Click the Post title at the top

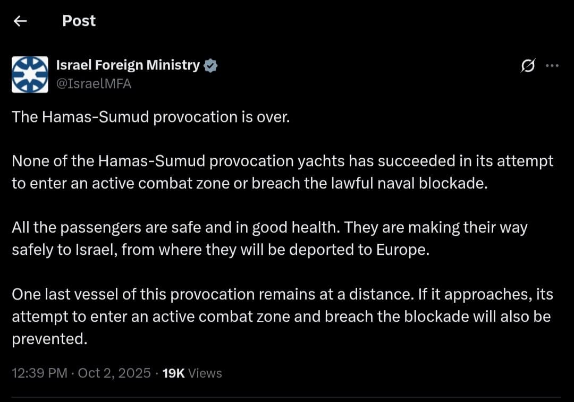(79, 20)
